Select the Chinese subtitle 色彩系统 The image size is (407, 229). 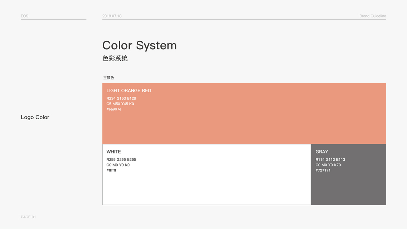(x=115, y=58)
